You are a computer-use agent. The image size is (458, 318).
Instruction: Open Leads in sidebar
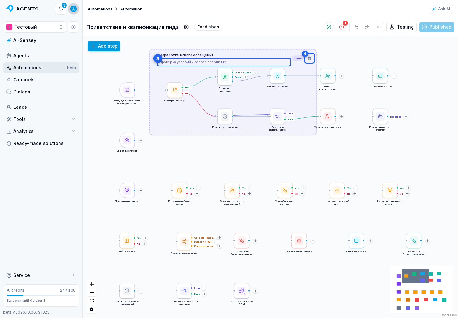(x=41, y=107)
